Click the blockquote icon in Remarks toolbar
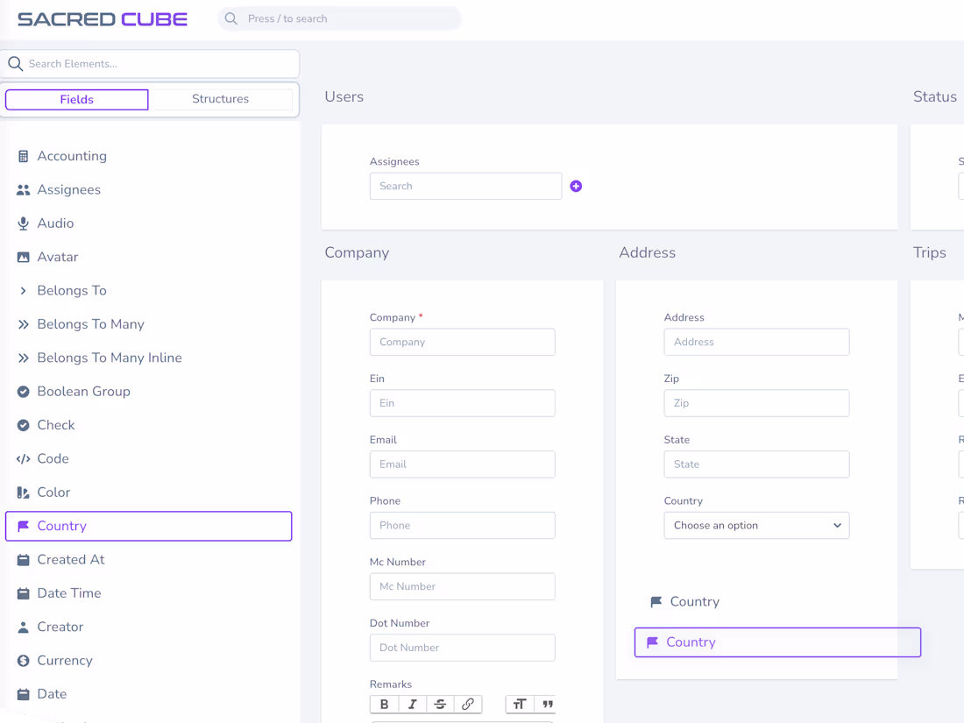This screenshot has height=723, width=964. [548, 704]
